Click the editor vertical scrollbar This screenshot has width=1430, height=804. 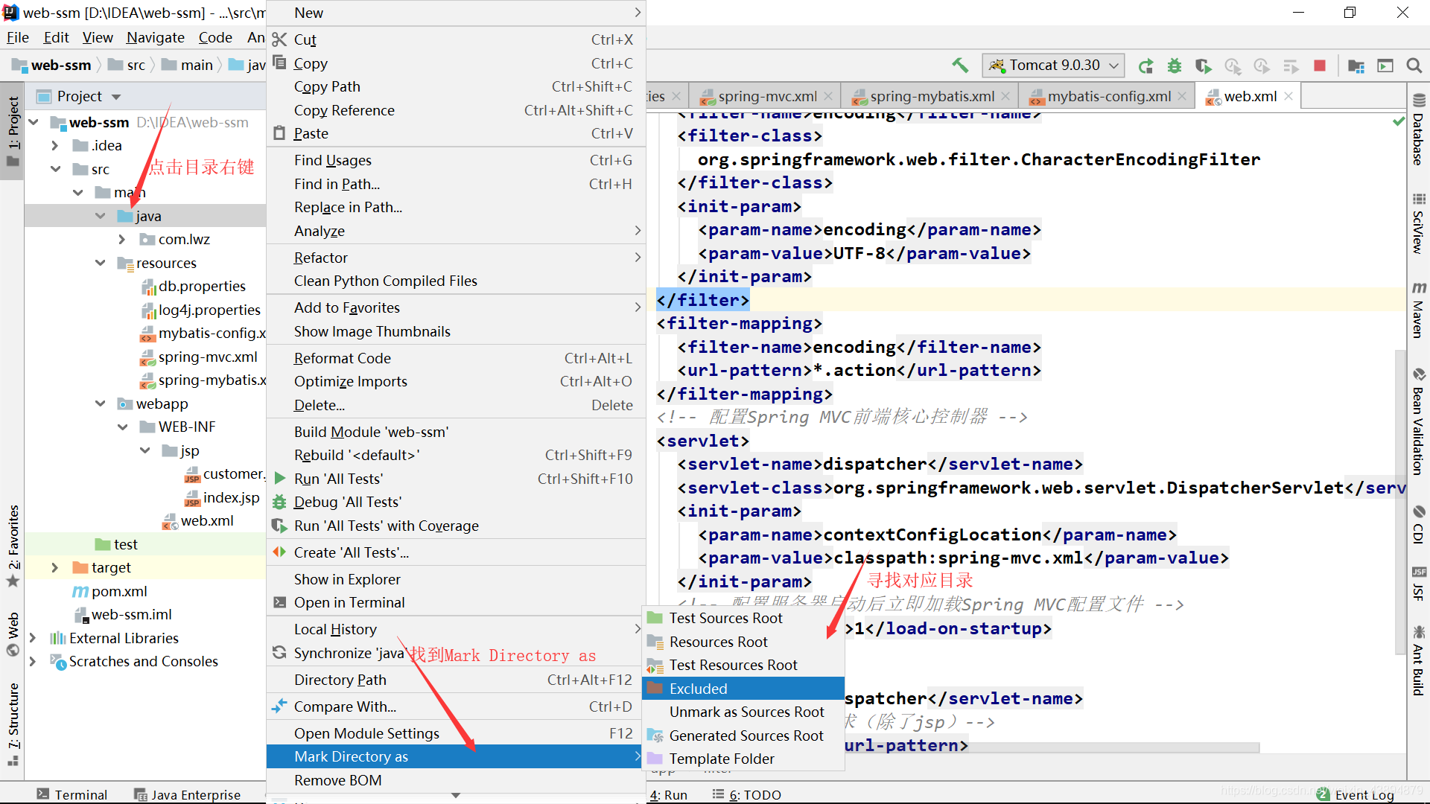(1400, 502)
